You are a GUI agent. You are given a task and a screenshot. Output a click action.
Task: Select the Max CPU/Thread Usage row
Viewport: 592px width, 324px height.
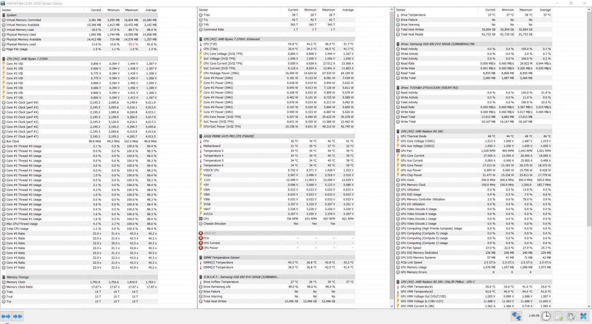click(79, 224)
